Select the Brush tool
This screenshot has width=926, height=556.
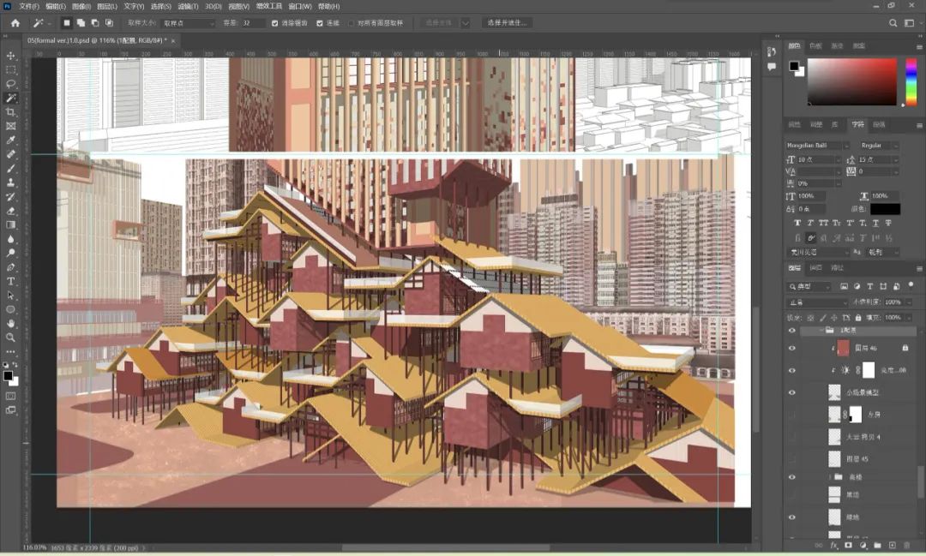pos(10,169)
